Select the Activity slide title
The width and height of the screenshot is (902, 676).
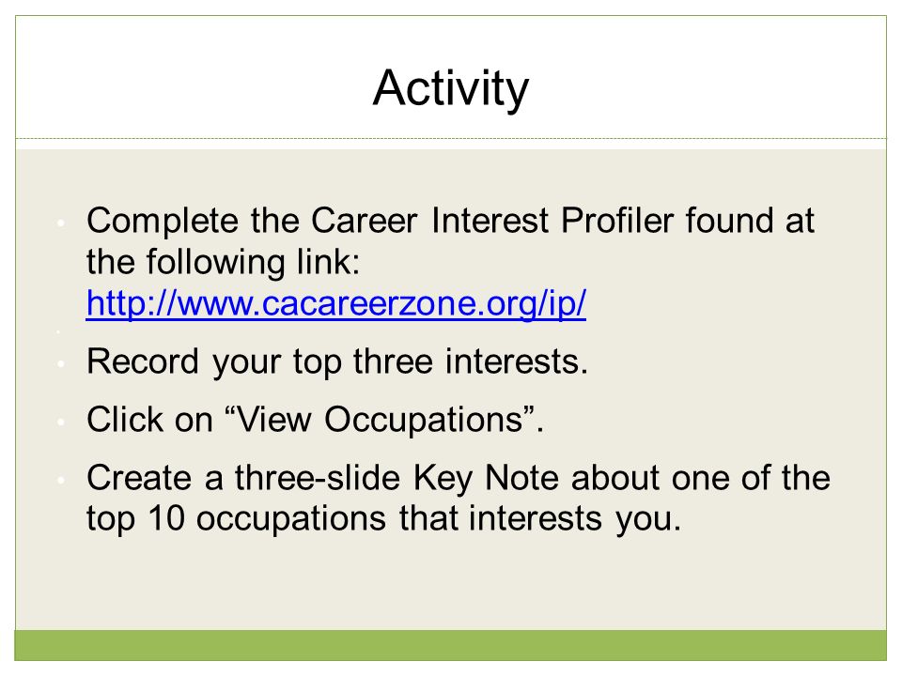[451, 88]
